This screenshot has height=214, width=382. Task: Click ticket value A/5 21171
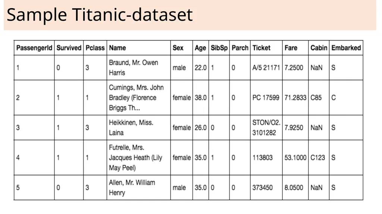[266, 68]
